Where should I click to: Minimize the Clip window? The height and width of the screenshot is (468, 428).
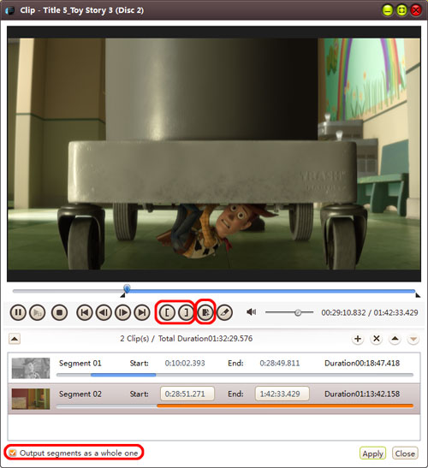coord(388,10)
